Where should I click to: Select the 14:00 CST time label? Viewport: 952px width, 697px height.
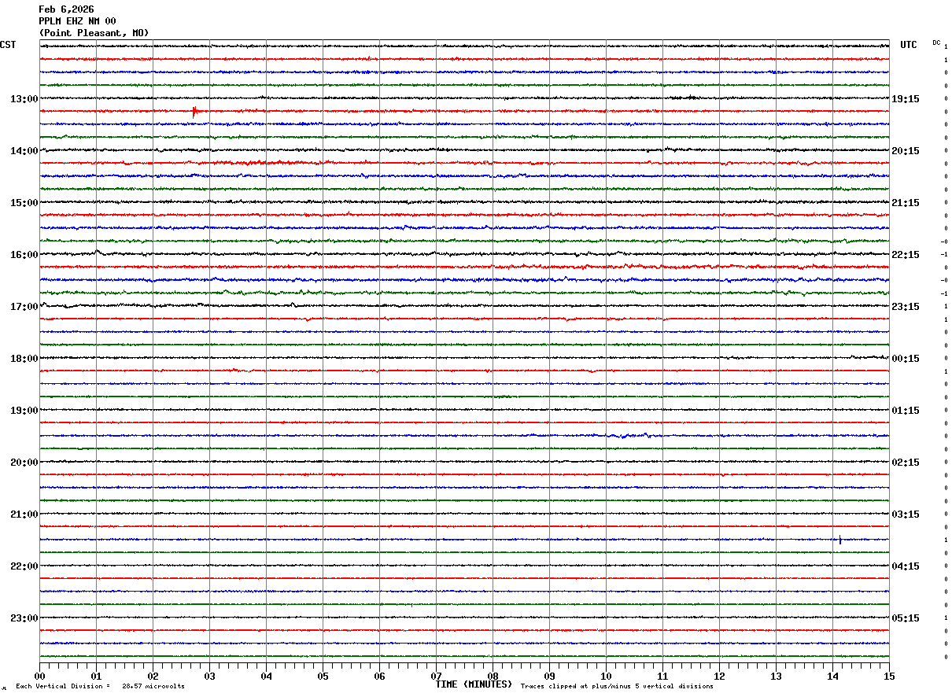coord(24,151)
